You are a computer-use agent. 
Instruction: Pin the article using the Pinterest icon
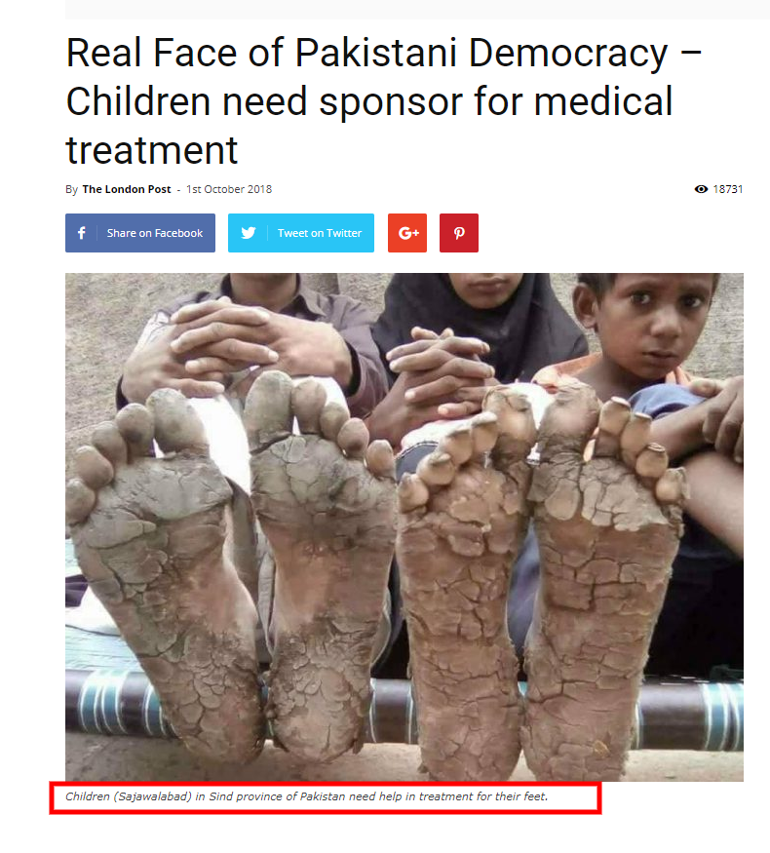tap(459, 233)
